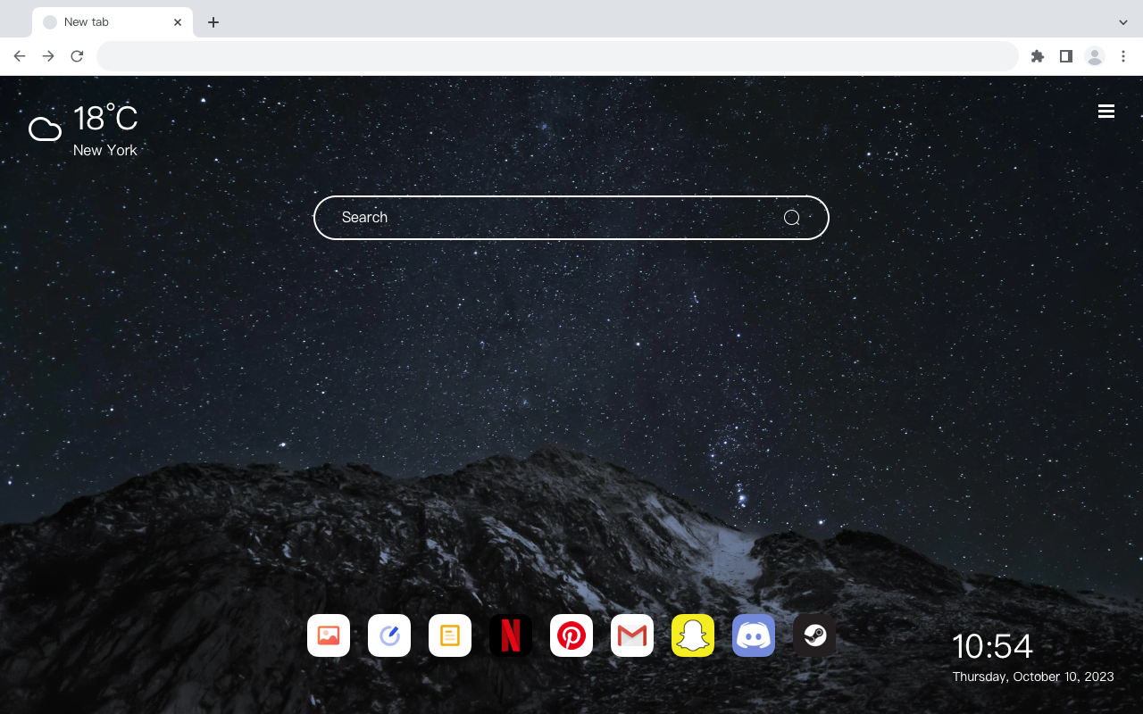This screenshot has height=714, width=1143.
Task: Open the wallpaper gallery shortcut icon
Action: point(329,635)
